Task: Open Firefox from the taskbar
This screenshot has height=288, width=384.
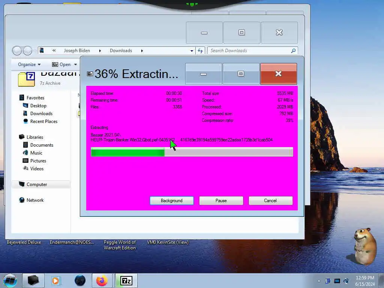Action: [x=102, y=280]
